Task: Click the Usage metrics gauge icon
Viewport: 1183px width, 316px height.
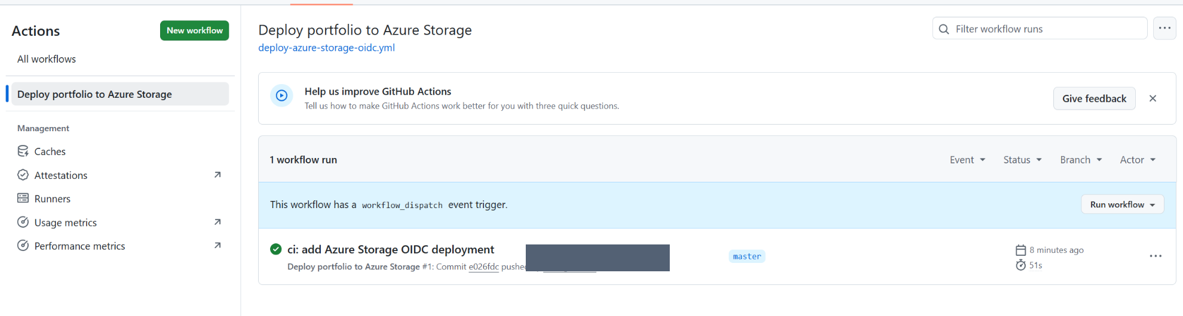Action: click(23, 222)
